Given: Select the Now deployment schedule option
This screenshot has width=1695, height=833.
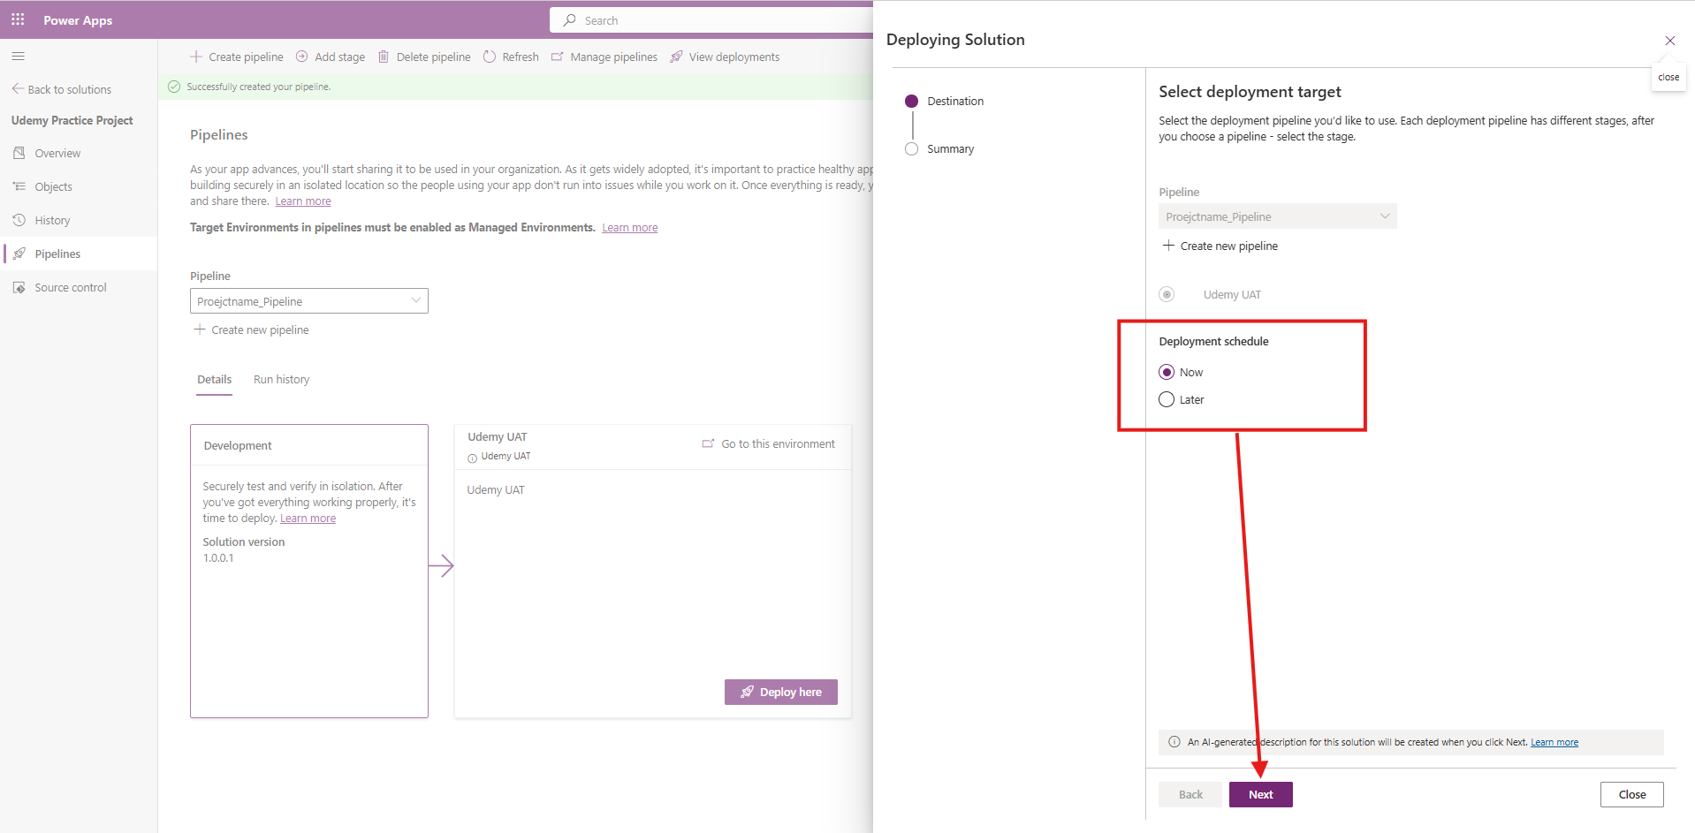Looking at the screenshot, I should [1167, 372].
